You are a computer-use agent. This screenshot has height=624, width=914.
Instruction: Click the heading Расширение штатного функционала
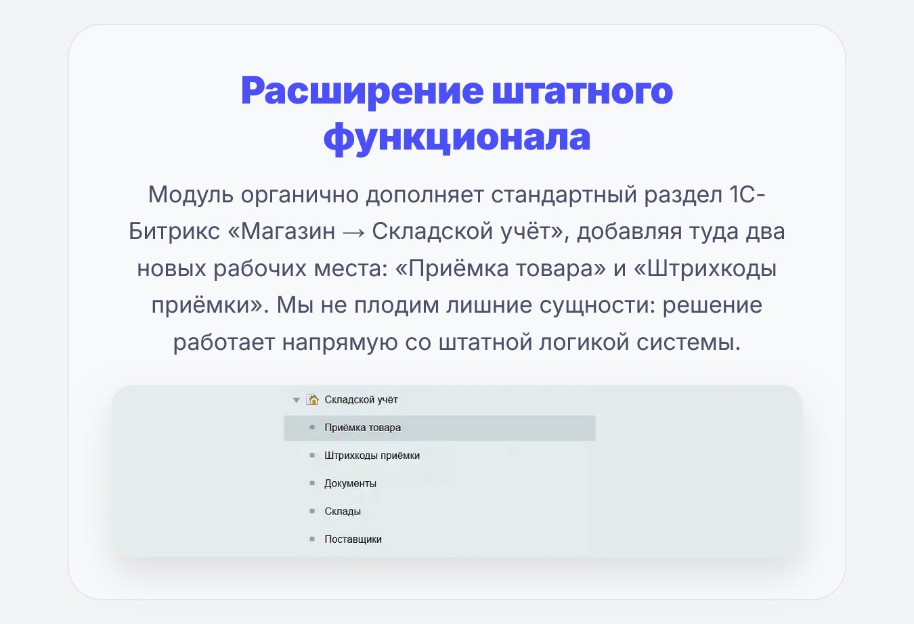coord(457,114)
